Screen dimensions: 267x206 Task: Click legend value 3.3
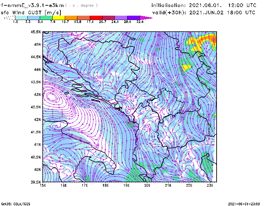tap(28, 22)
